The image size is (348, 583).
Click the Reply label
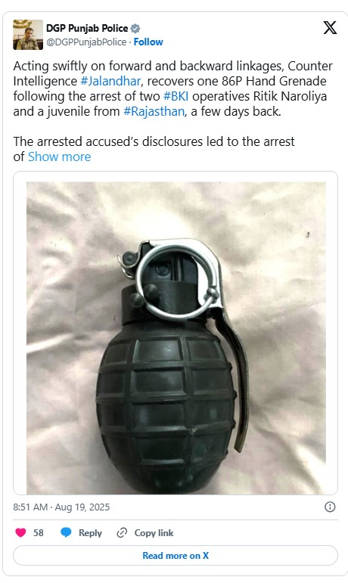coord(90,533)
